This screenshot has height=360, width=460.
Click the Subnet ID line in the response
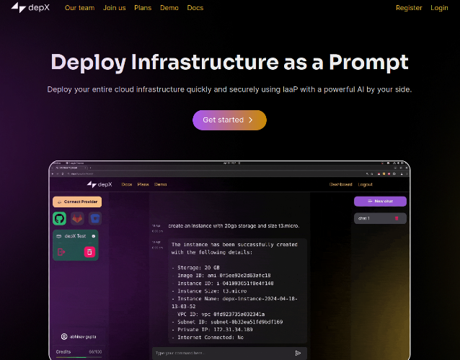point(227,323)
